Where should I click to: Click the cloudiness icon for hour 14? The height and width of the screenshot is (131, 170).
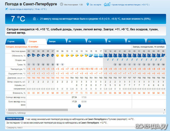click(87, 55)
